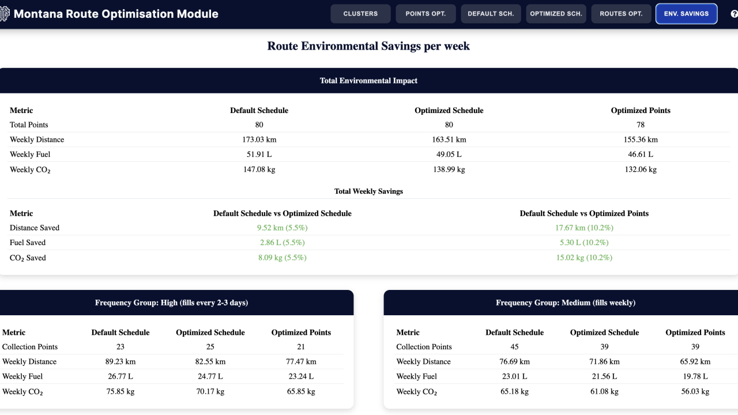
Task: Click the Route Environmental Savings page title
Action: coord(368,46)
